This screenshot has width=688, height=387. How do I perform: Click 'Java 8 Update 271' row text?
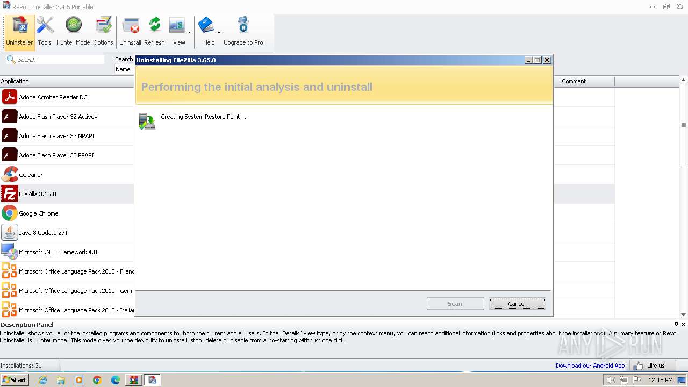coord(44,233)
